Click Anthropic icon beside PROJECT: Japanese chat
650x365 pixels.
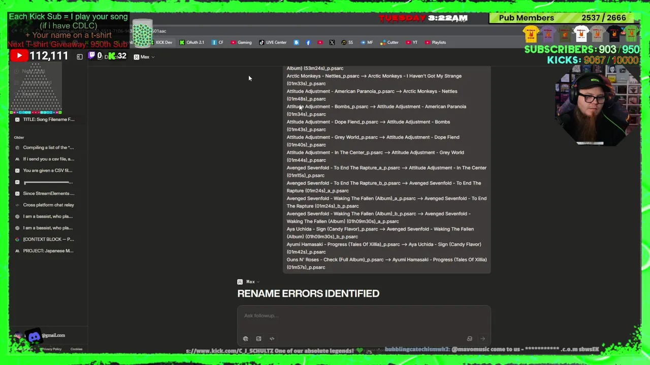click(x=17, y=251)
